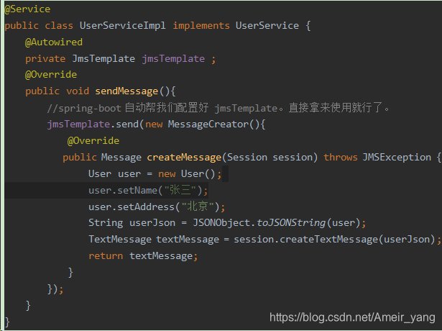Click the "北京" string literal
This screenshot has height=331, width=442.
(x=198, y=207)
